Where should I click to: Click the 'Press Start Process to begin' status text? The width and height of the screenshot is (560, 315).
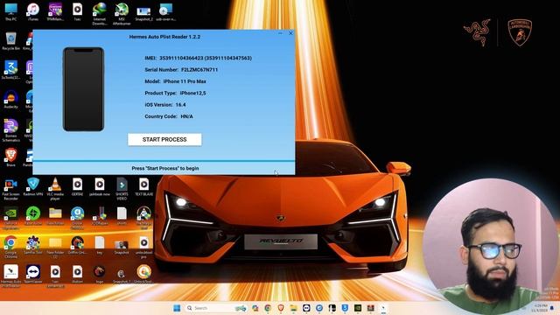click(165, 168)
